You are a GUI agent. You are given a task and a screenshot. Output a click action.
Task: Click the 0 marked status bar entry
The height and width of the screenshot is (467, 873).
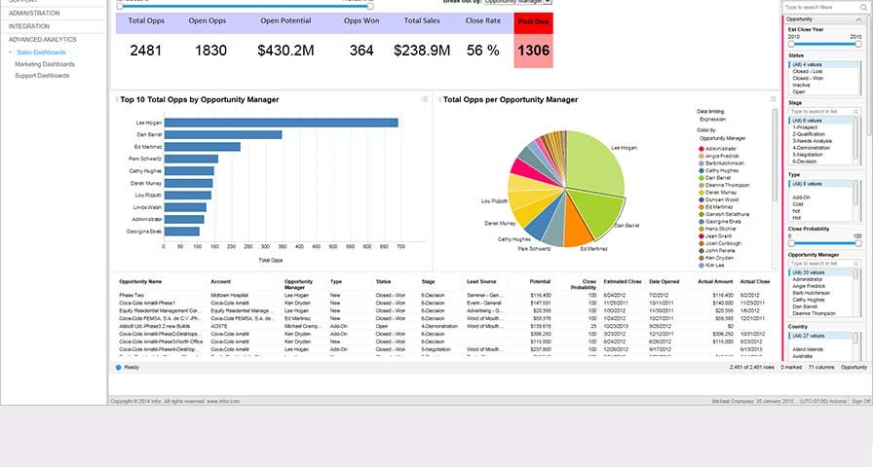(791, 368)
